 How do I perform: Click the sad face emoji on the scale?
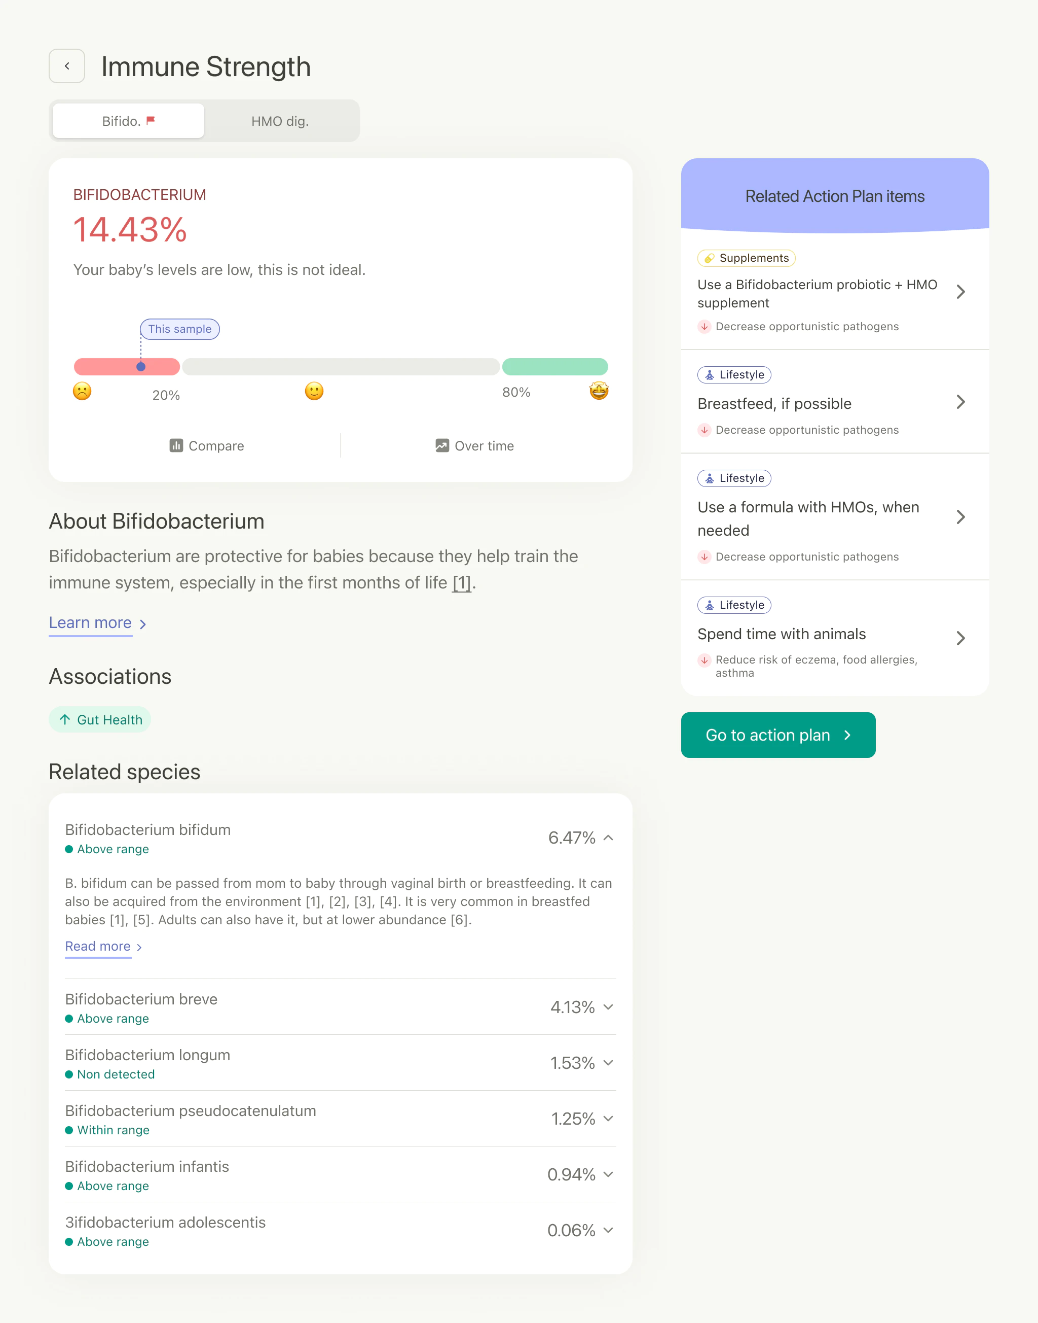[82, 391]
